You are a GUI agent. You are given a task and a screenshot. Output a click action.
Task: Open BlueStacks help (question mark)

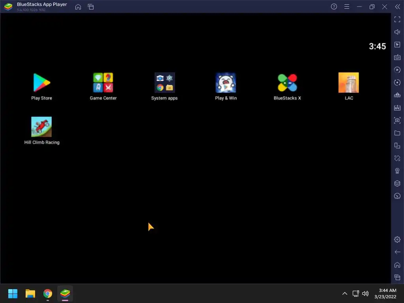(334, 7)
